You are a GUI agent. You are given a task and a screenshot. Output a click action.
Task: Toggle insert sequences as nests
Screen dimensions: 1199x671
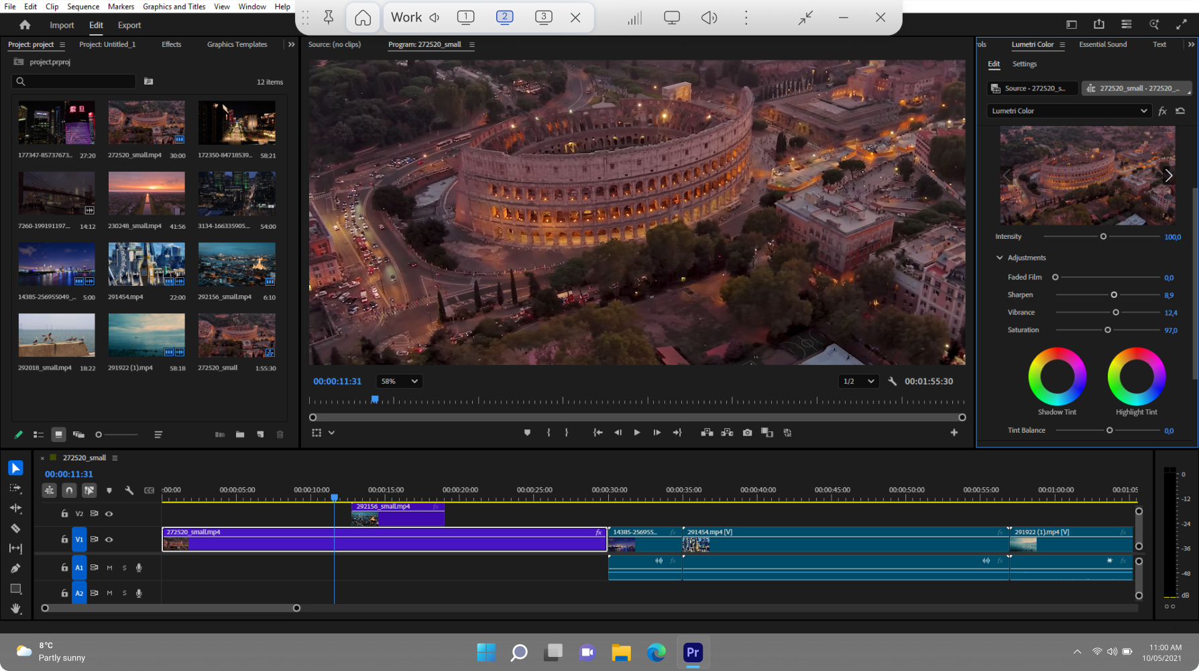tap(49, 491)
